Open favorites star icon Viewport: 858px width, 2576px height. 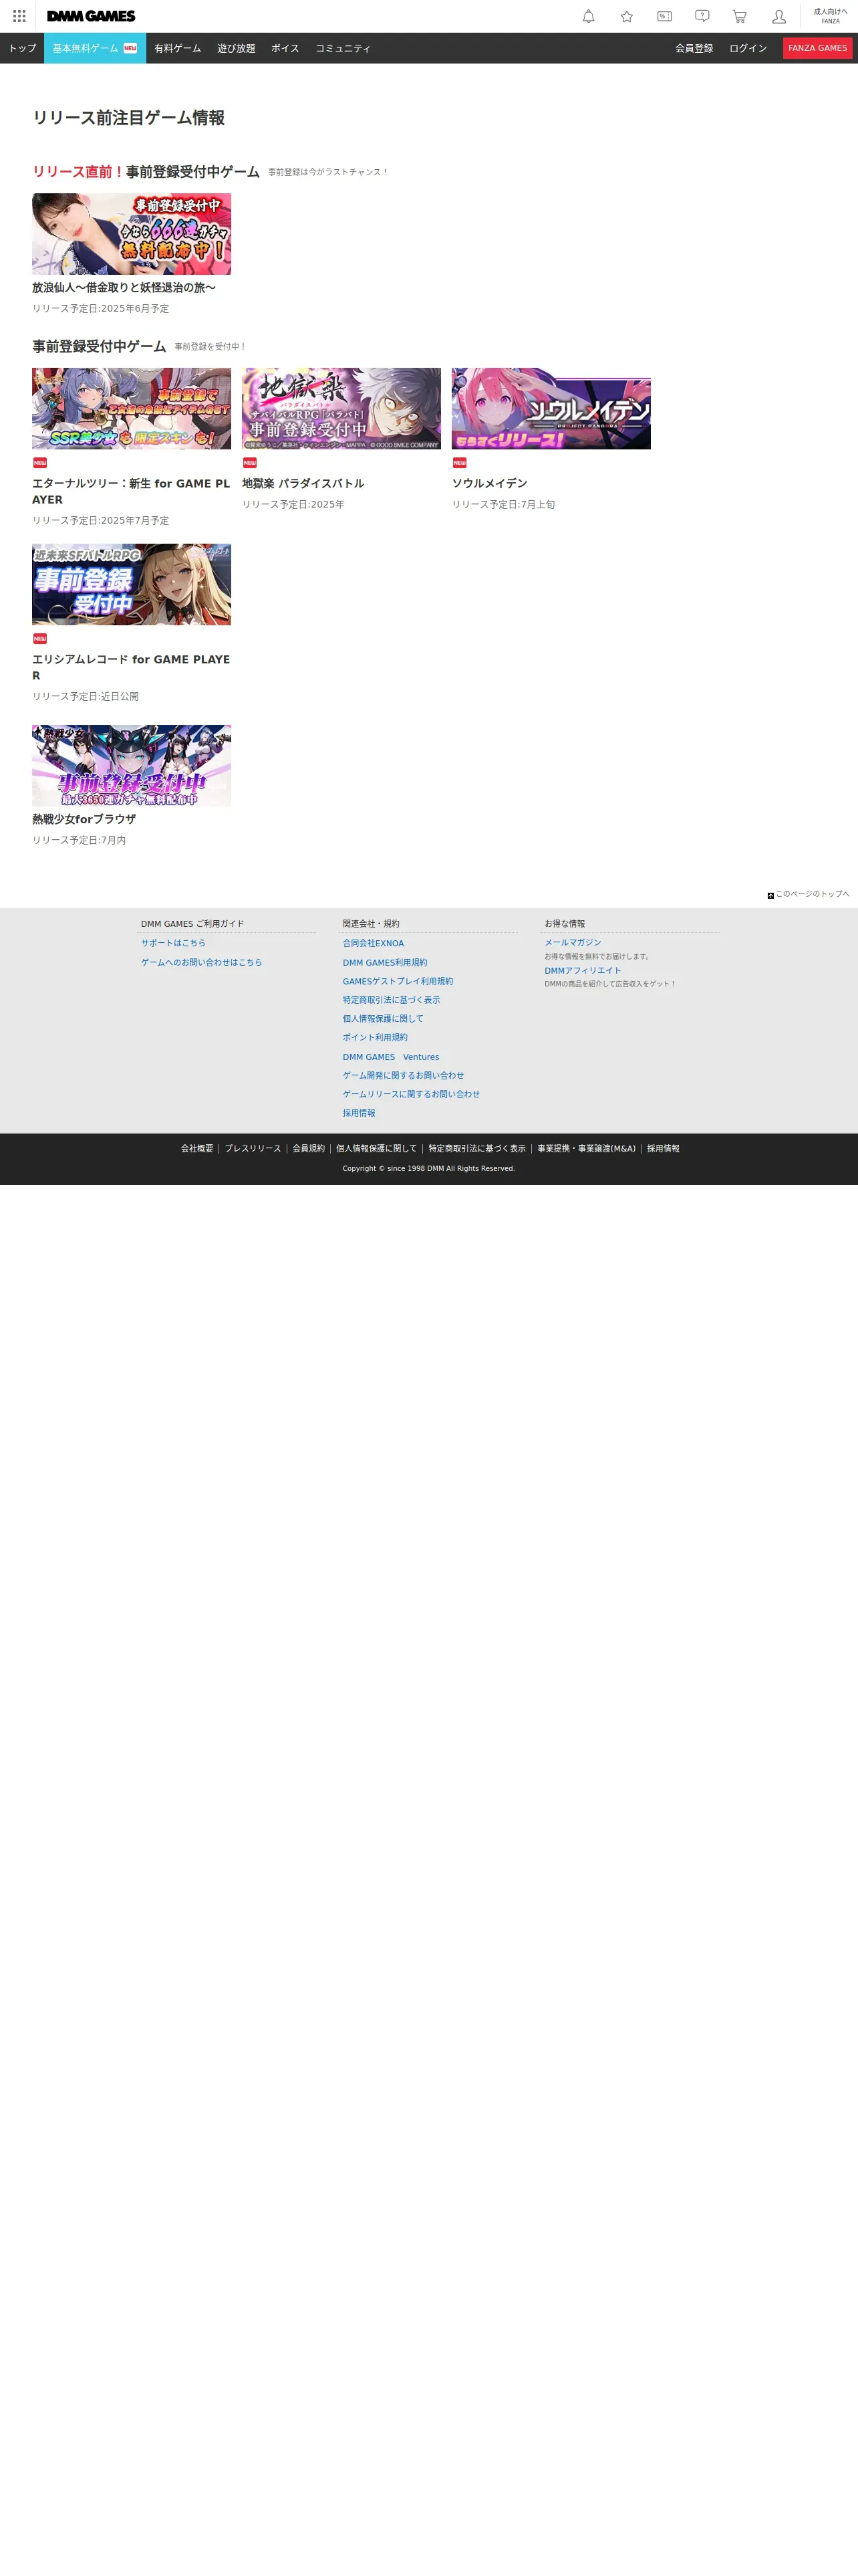click(626, 16)
